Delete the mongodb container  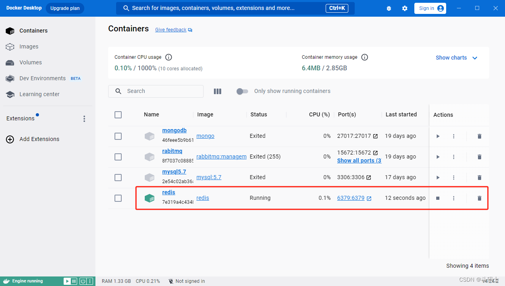[x=480, y=136]
